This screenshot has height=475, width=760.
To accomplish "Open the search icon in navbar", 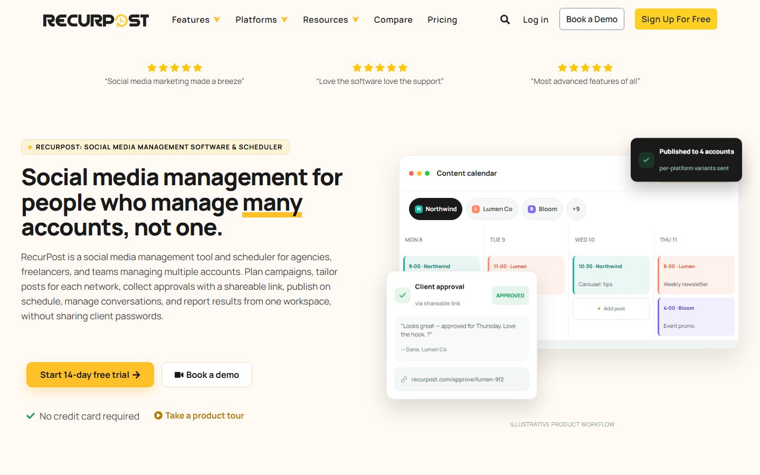I will pyautogui.click(x=505, y=20).
